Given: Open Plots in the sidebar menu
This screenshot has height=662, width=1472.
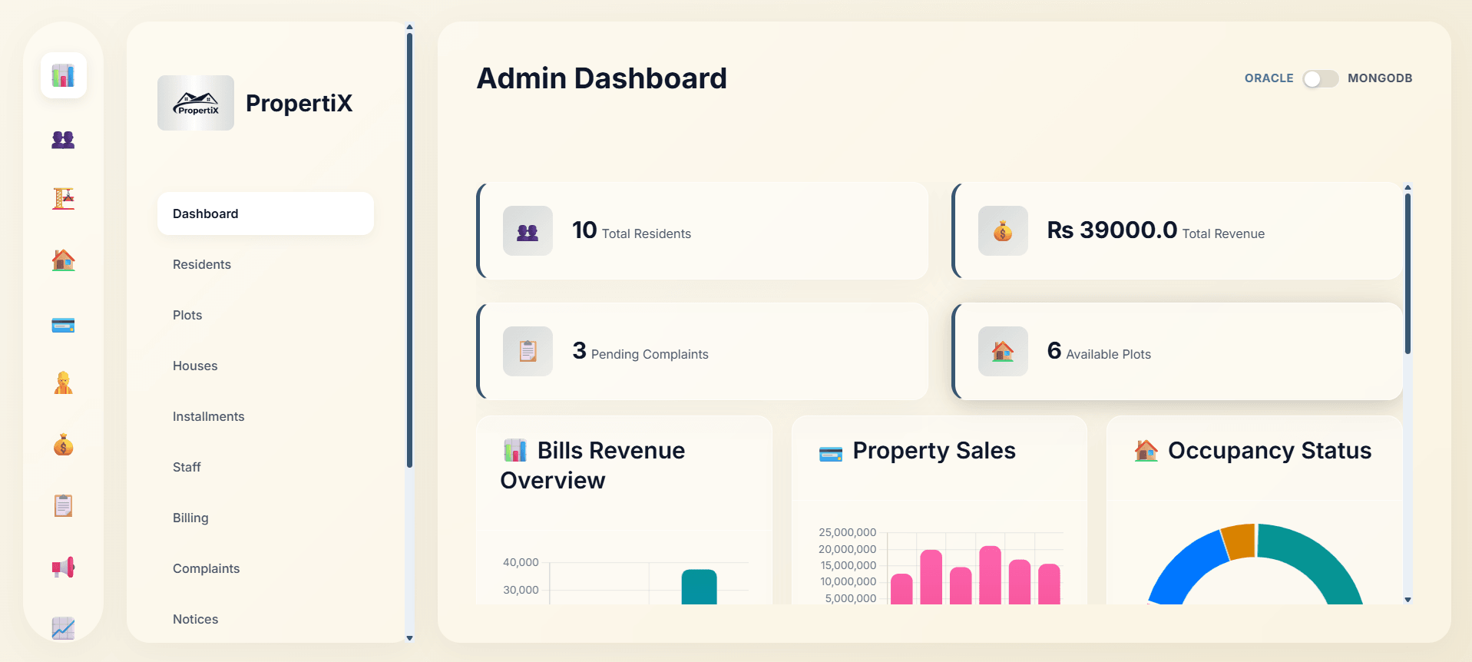Looking at the screenshot, I should tap(266, 315).
